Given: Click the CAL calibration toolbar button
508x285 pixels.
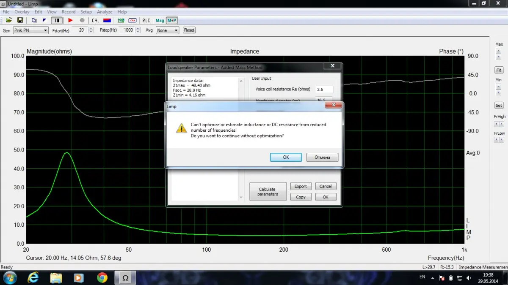Looking at the screenshot, I should pos(96,20).
